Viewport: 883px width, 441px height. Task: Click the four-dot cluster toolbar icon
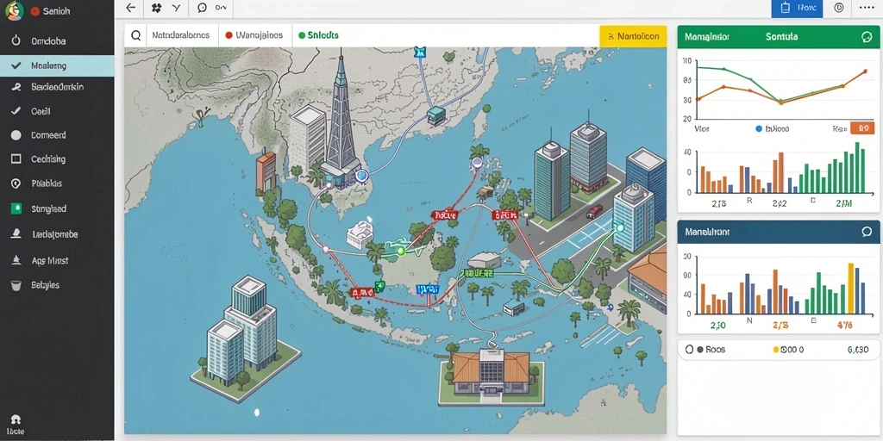pyautogui.click(x=157, y=8)
